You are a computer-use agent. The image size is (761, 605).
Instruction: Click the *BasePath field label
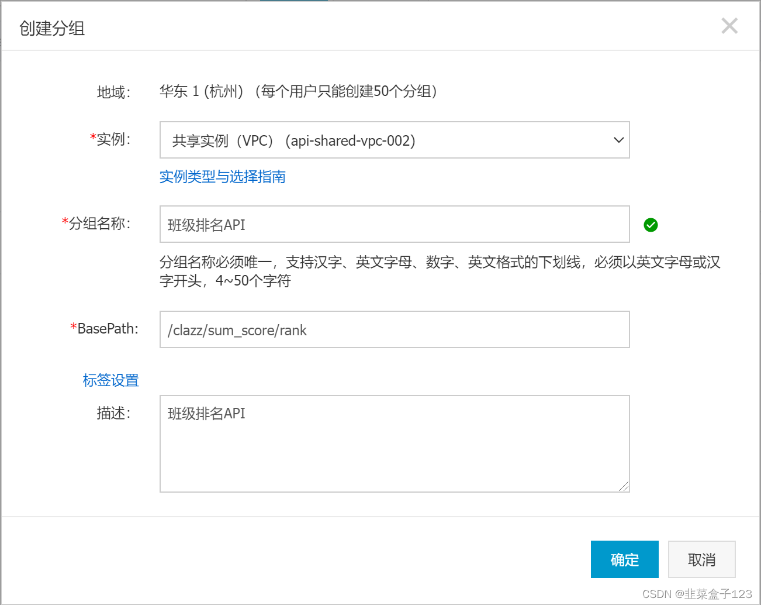point(104,329)
